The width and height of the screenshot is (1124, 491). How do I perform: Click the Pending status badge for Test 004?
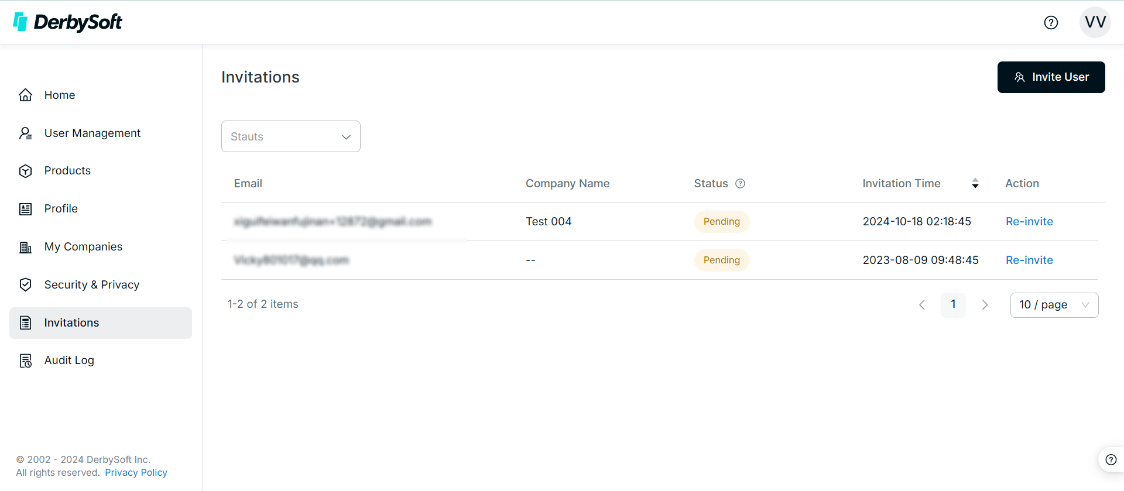click(x=722, y=222)
